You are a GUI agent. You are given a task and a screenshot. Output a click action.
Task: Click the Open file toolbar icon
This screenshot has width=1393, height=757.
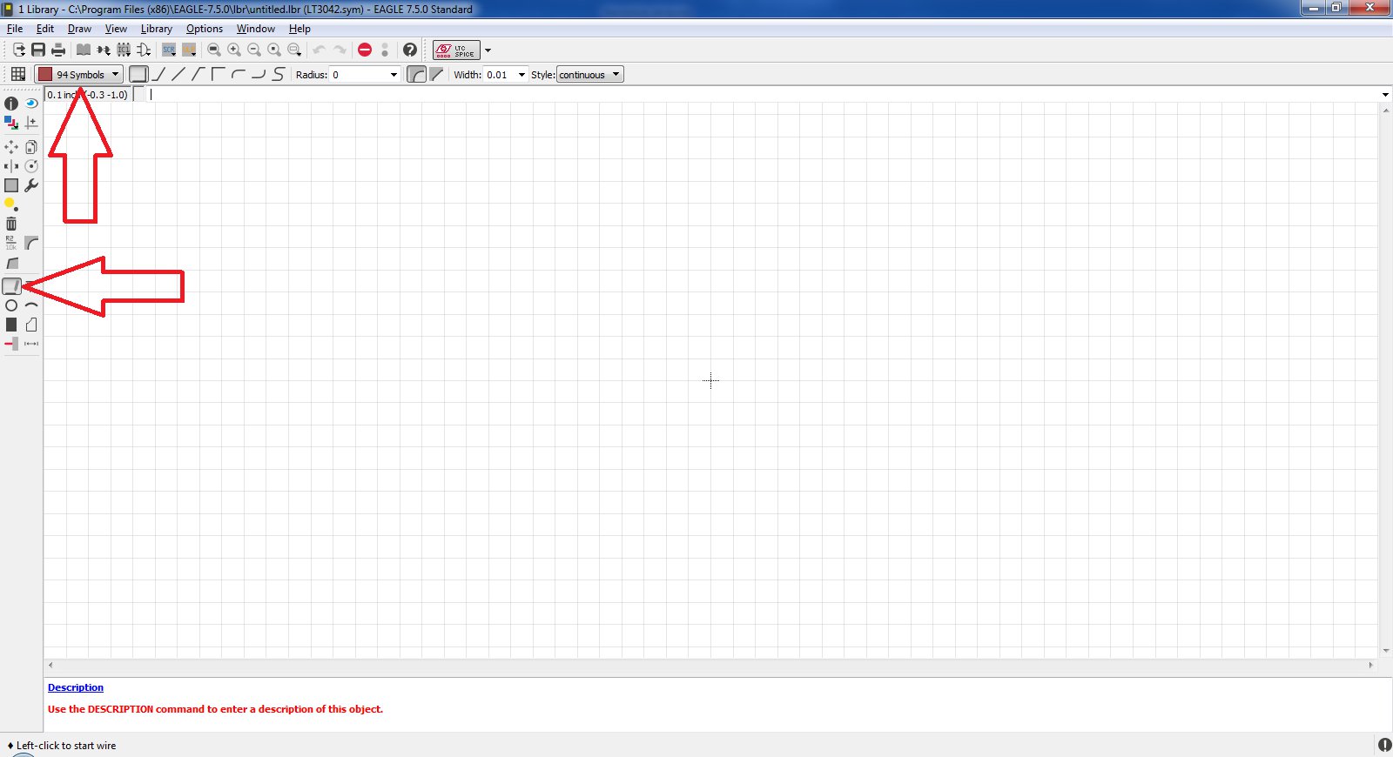(x=18, y=50)
